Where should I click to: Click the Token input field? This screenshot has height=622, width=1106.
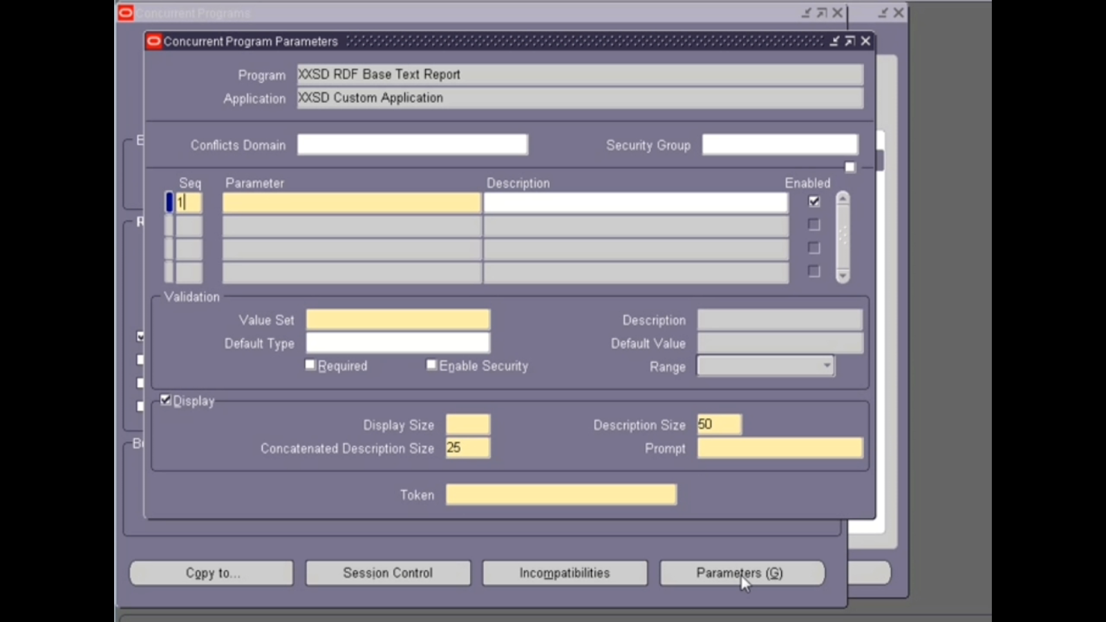pos(561,494)
